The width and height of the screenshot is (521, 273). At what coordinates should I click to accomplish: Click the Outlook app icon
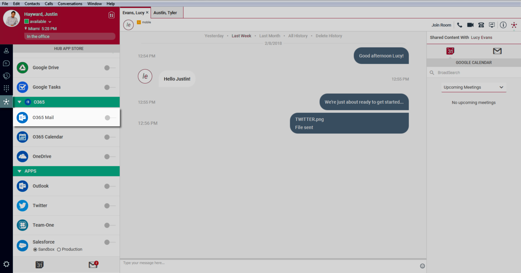pos(22,186)
